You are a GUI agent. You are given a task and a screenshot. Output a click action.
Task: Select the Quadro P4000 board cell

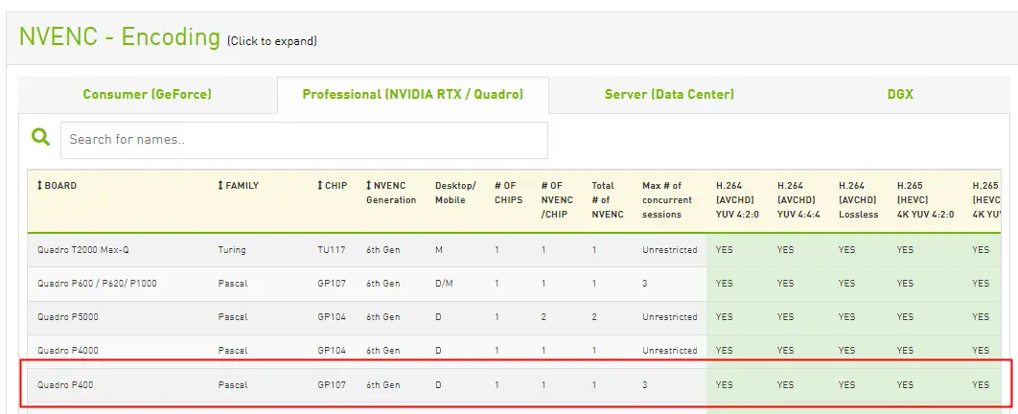[x=68, y=351]
